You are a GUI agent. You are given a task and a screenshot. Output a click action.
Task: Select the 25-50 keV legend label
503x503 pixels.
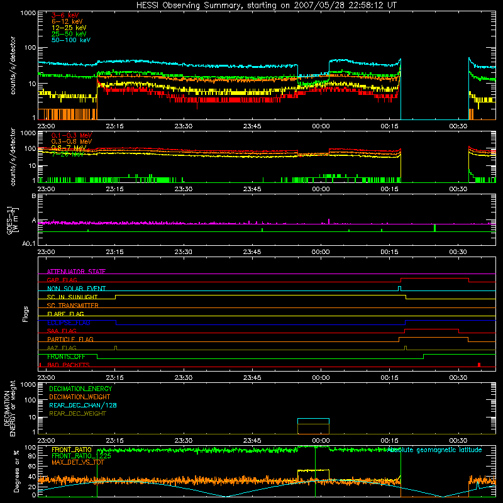(69, 34)
